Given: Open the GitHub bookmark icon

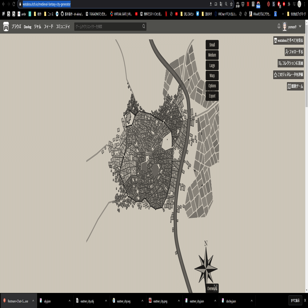Looking at the screenshot, I should click(x=62, y=14).
